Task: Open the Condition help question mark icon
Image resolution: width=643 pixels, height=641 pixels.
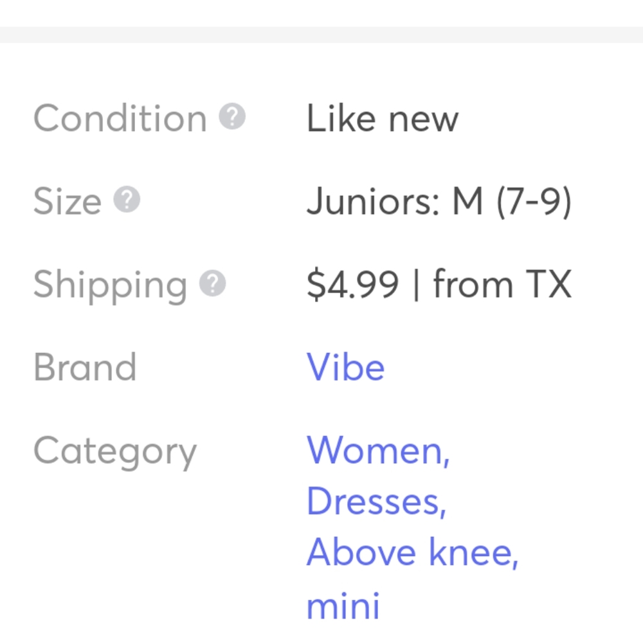Action: point(232,116)
